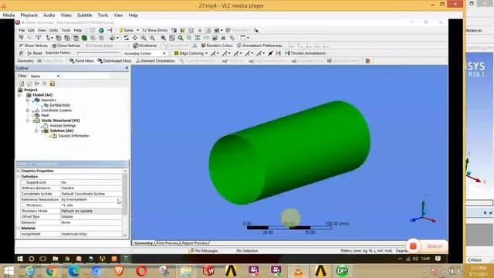Open the Solve dropdown arrow

click(137, 30)
